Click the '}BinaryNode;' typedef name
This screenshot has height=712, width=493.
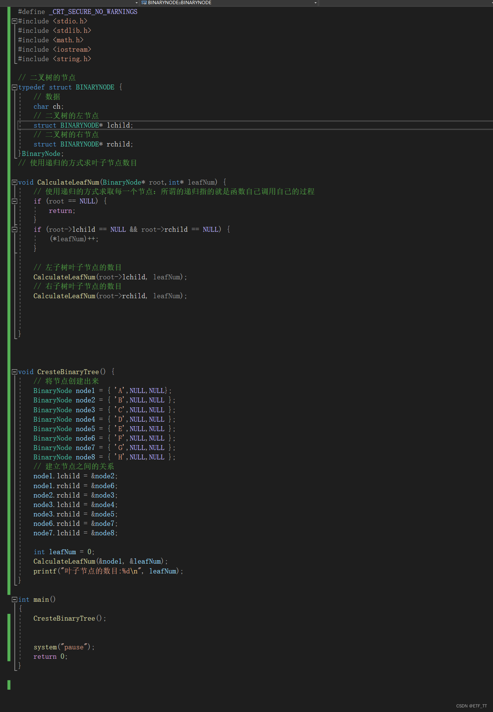[41, 154]
